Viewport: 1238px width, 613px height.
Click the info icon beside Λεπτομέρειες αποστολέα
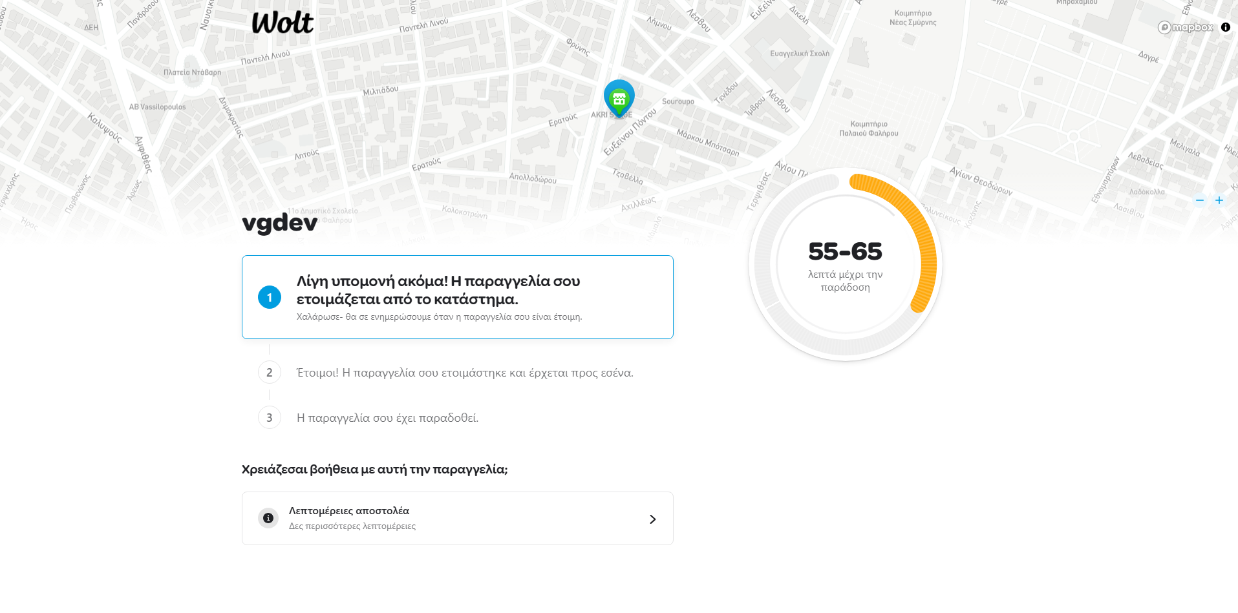[268, 518]
